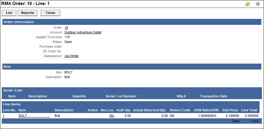Click the Return Code column header
This screenshot has width=264, height=129.
click(x=180, y=110)
